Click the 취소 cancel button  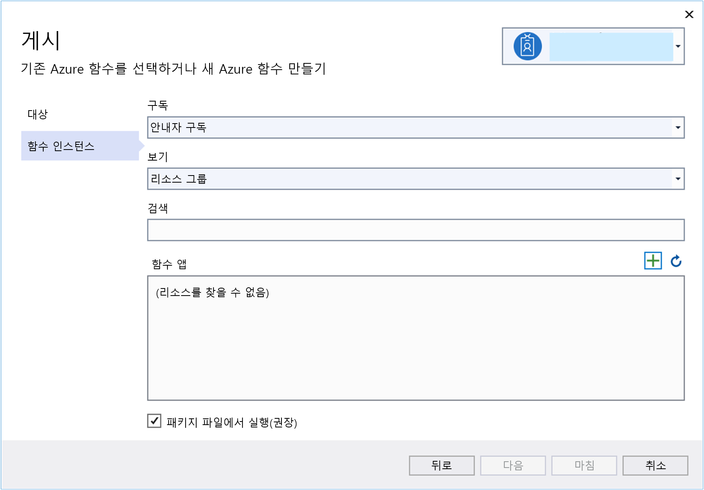pos(655,466)
